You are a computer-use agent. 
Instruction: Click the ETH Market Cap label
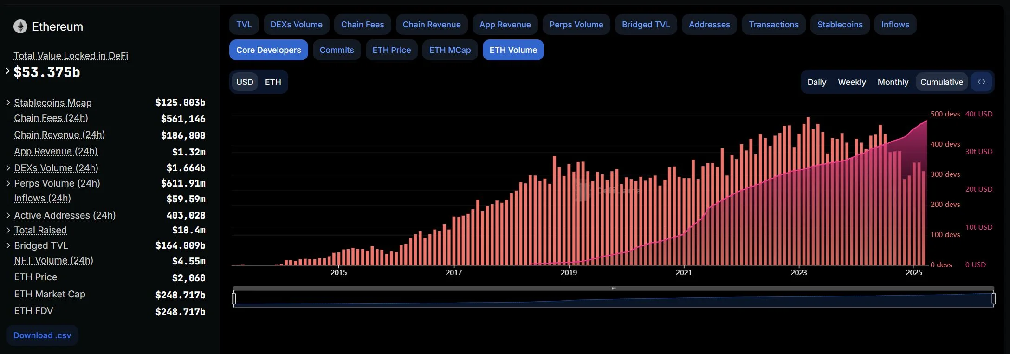[x=50, y=294]
